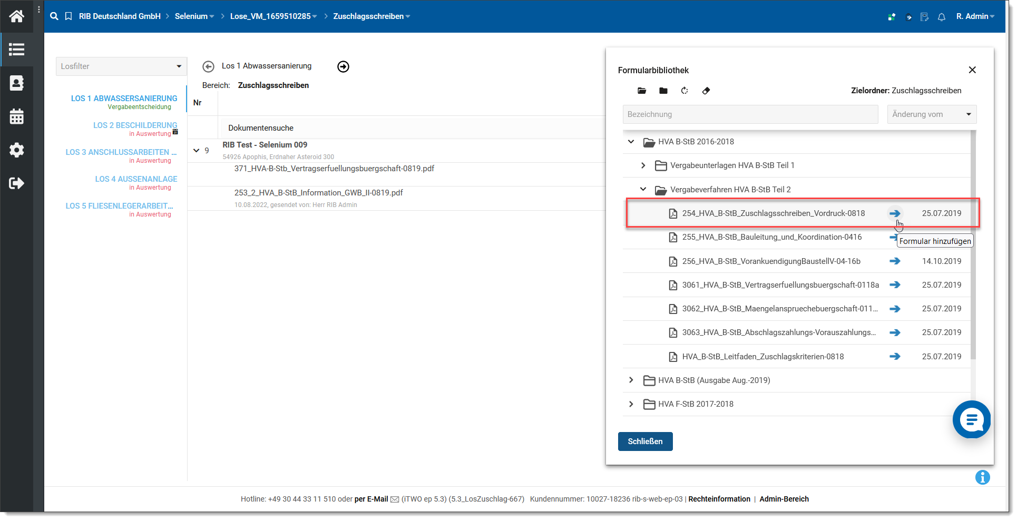
Task: Open the Änderung vom dropdown
Action: click(x=932, y=114)
